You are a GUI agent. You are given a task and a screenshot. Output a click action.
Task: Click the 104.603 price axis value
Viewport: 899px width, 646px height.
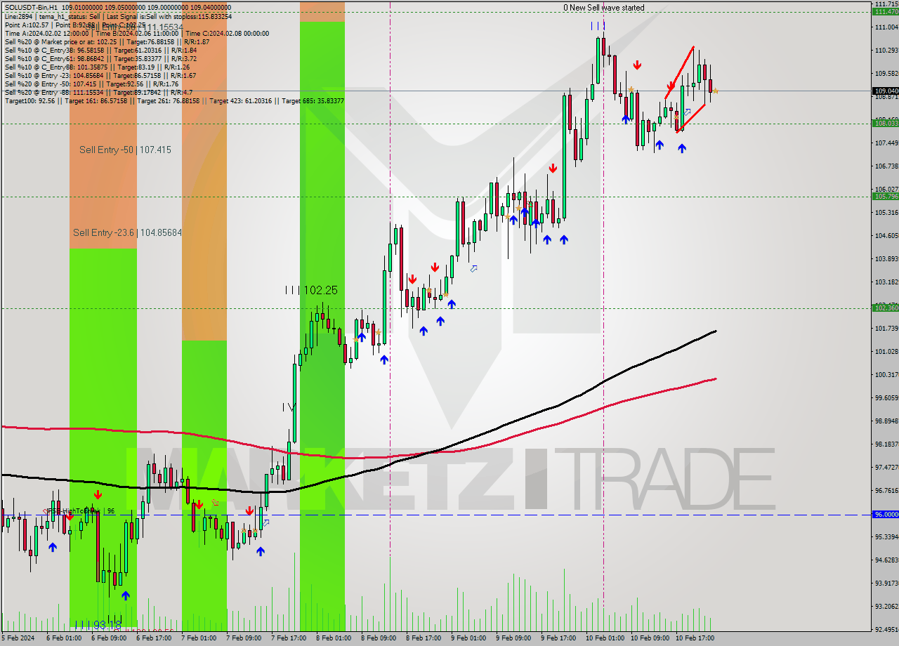(886, 235)
